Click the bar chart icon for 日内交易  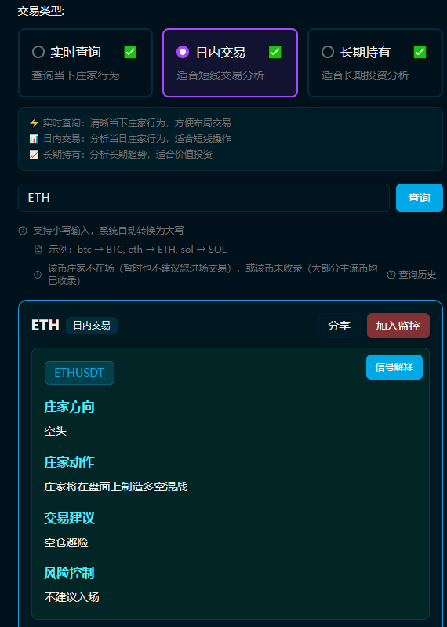coord(34,139)
